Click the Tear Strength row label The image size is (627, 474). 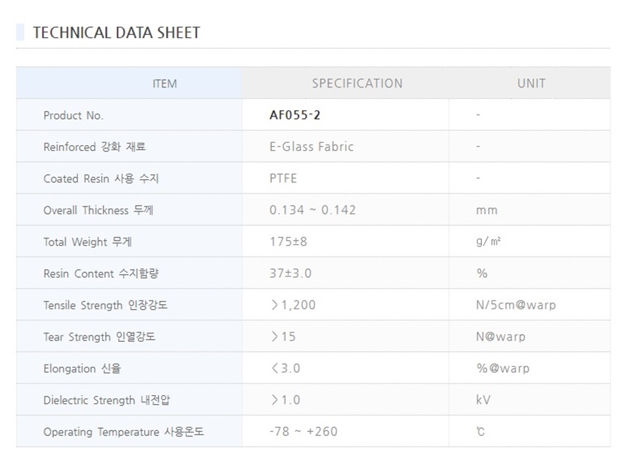click(x=99, y=337)
